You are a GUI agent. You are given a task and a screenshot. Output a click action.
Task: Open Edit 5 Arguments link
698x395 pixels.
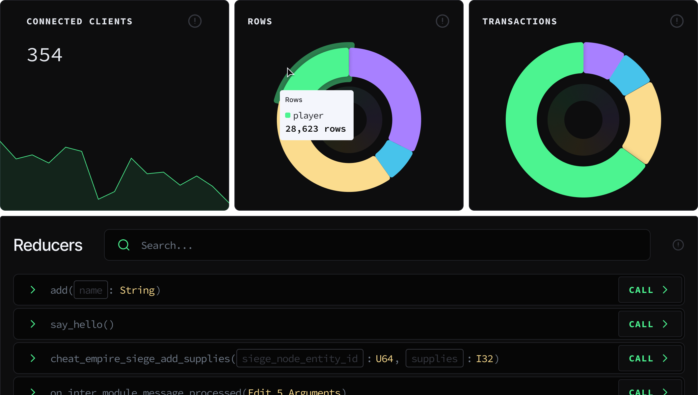294,391
